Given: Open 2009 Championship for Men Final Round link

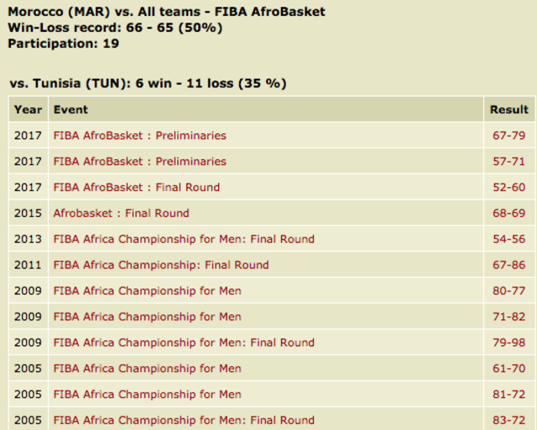Looking at the screenshot, I should (x=184, y=343).
